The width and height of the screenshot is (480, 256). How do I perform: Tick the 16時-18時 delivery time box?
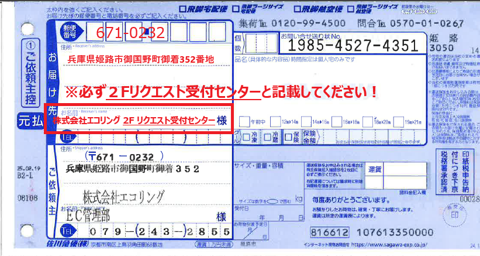(337, 122)
